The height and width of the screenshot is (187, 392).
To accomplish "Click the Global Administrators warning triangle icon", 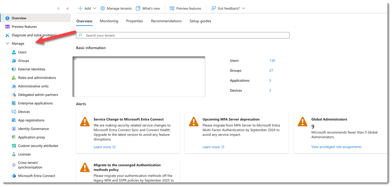I will [302, 122].
